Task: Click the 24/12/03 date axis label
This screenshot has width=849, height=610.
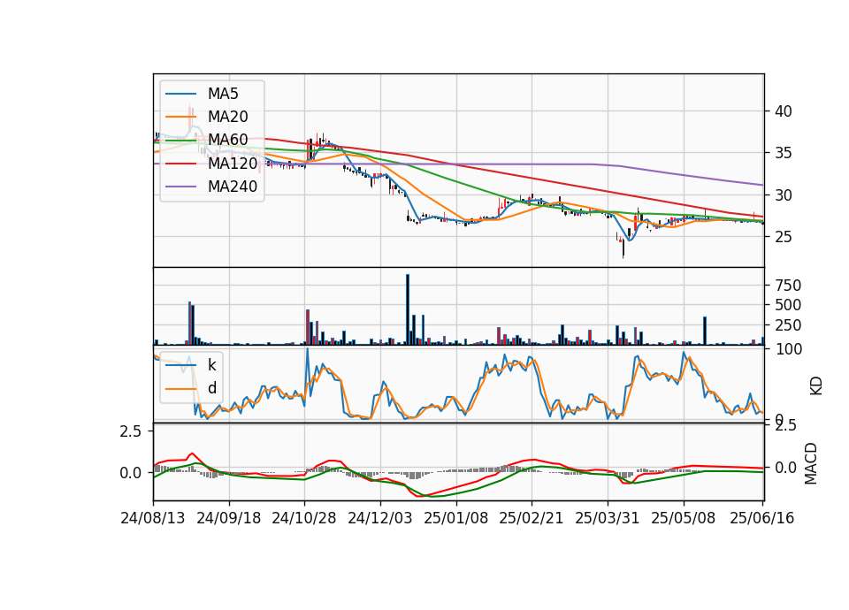Action: coord(379,518)
